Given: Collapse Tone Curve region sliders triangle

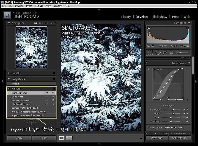Looking at the screenshot, I should [188, 100].
